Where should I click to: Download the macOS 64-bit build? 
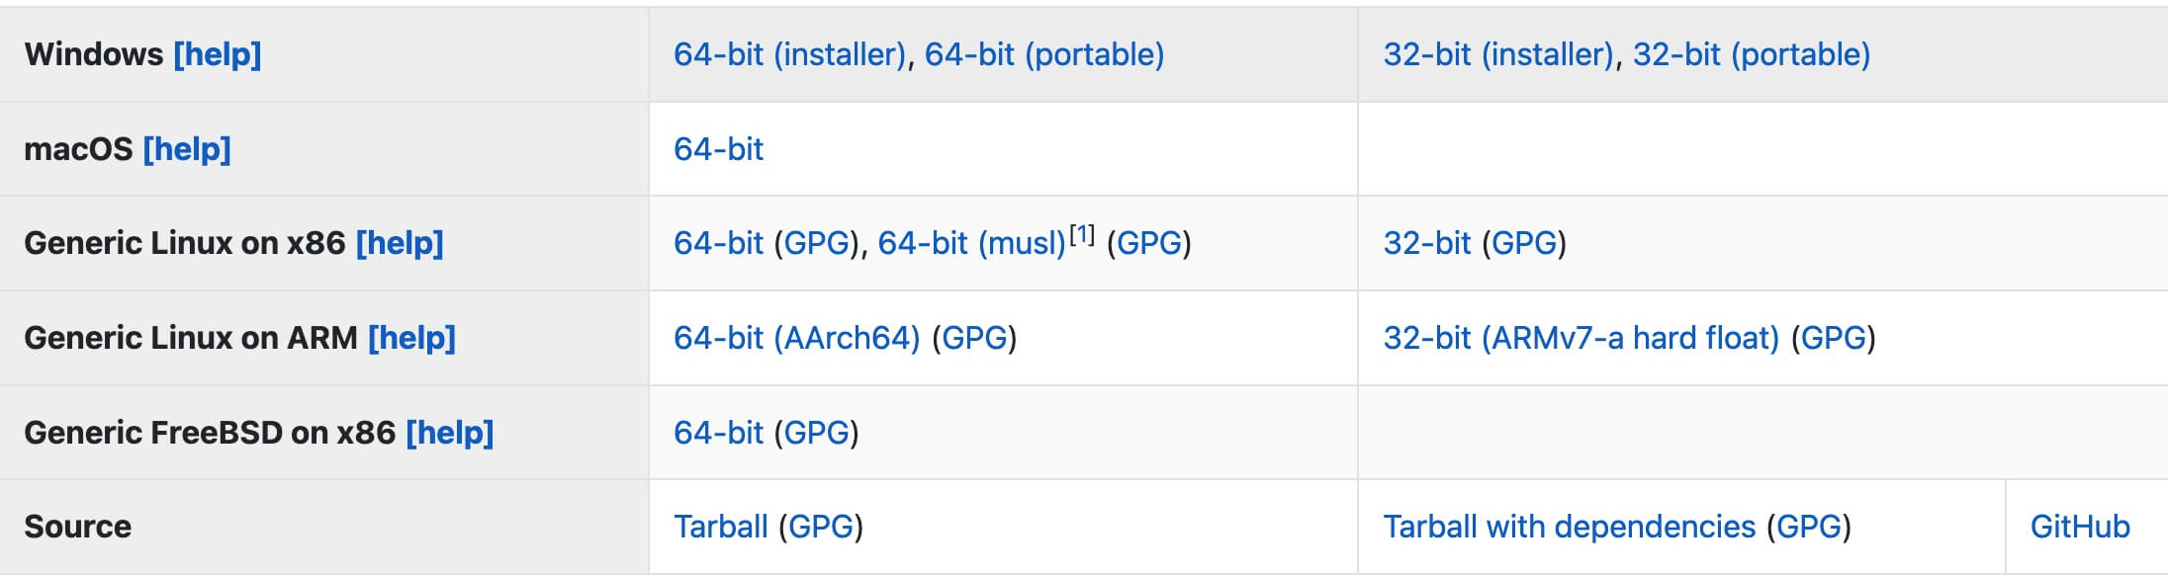(718, 149)
